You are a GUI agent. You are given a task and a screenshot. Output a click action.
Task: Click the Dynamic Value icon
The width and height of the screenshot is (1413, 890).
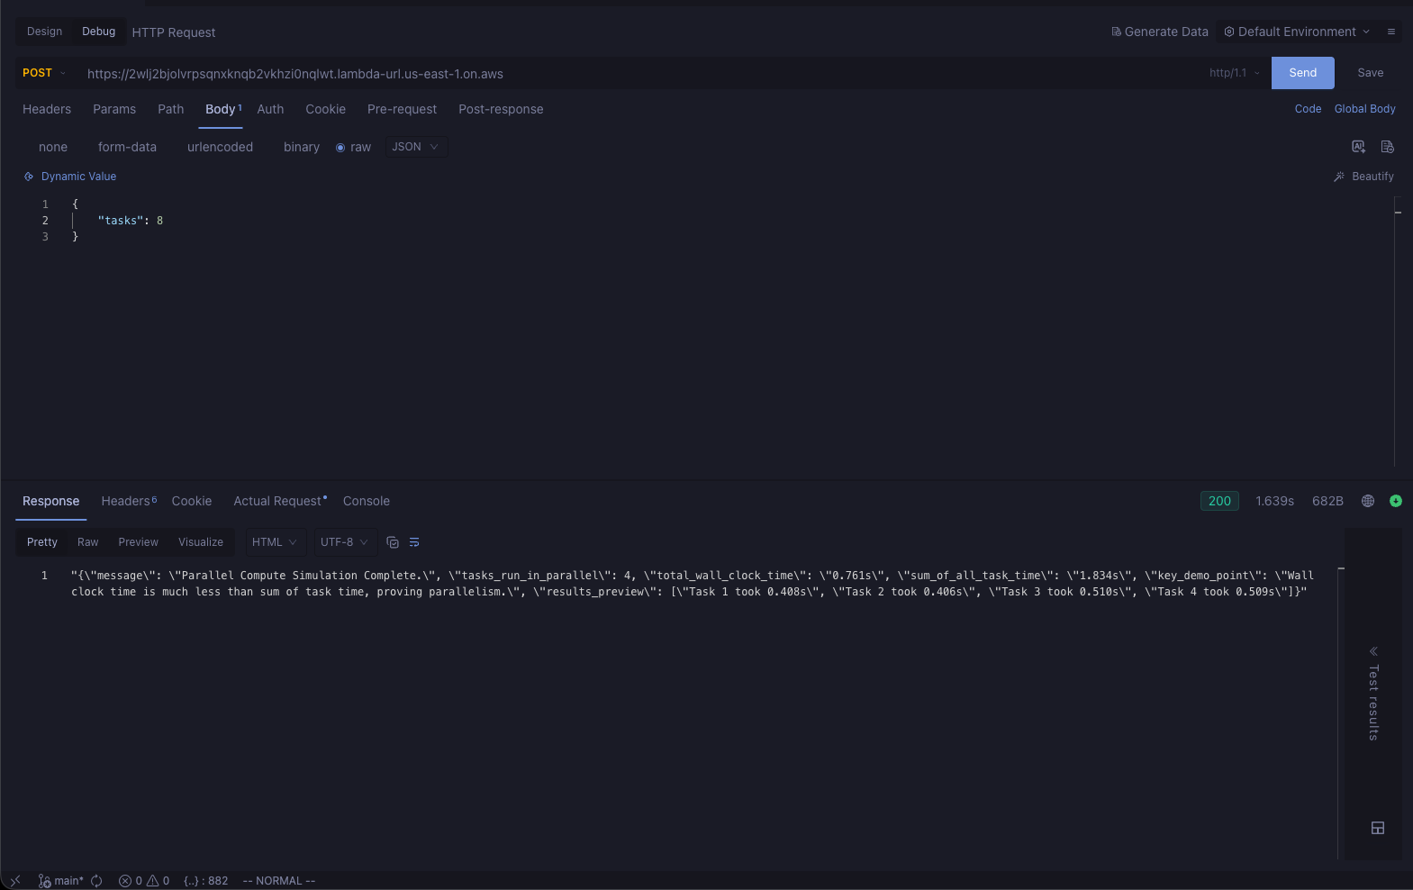[x=29, y=177]
